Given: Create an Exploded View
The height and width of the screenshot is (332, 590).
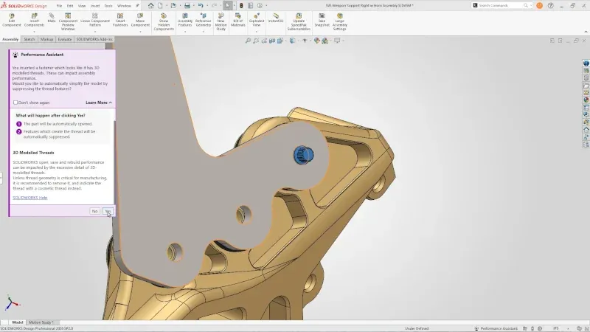Looking at the screenshot, I should pos(256,20).
